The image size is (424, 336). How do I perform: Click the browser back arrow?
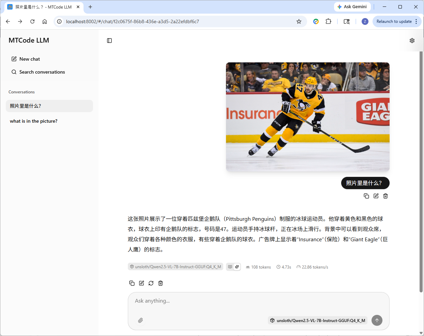(x=8, y=21)
